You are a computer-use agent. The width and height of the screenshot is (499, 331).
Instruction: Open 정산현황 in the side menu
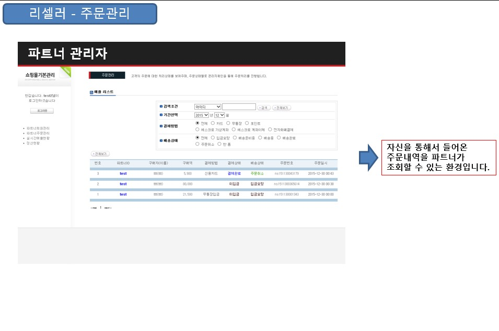coord(34,143)
